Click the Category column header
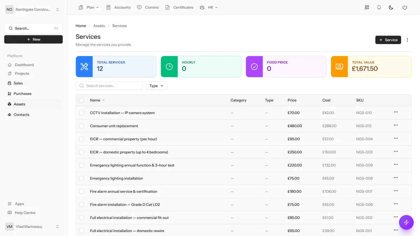The width and height of the screenshot is (420, 236). [238, 100]
